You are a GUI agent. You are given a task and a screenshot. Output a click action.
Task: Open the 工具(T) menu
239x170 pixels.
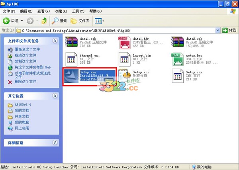pyautogui.click(x=78, y=11)
